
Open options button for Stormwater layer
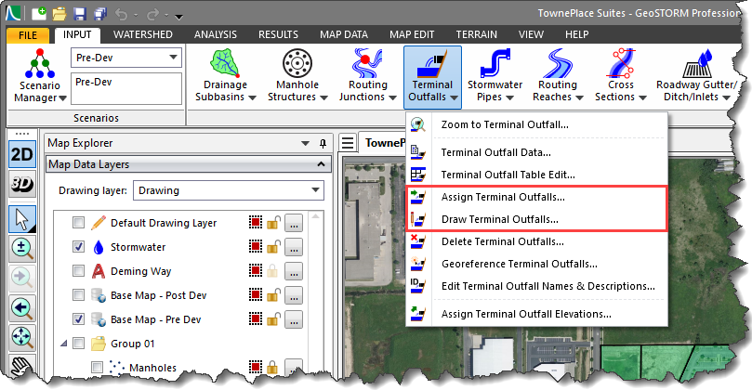[294, 247]
